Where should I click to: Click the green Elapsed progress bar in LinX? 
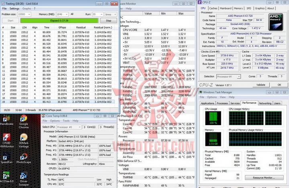tap(59, 20)
